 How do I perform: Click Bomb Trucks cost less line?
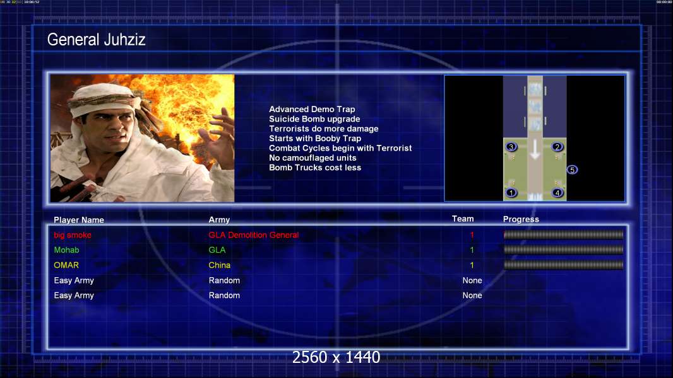point(315,168)
